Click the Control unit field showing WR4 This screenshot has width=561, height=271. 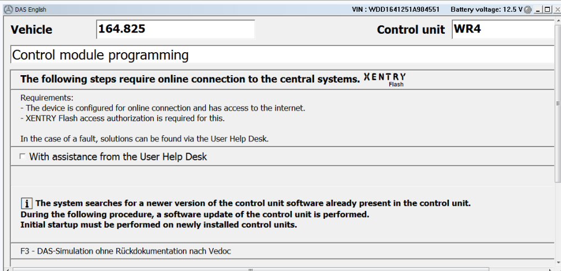(503, 29)
